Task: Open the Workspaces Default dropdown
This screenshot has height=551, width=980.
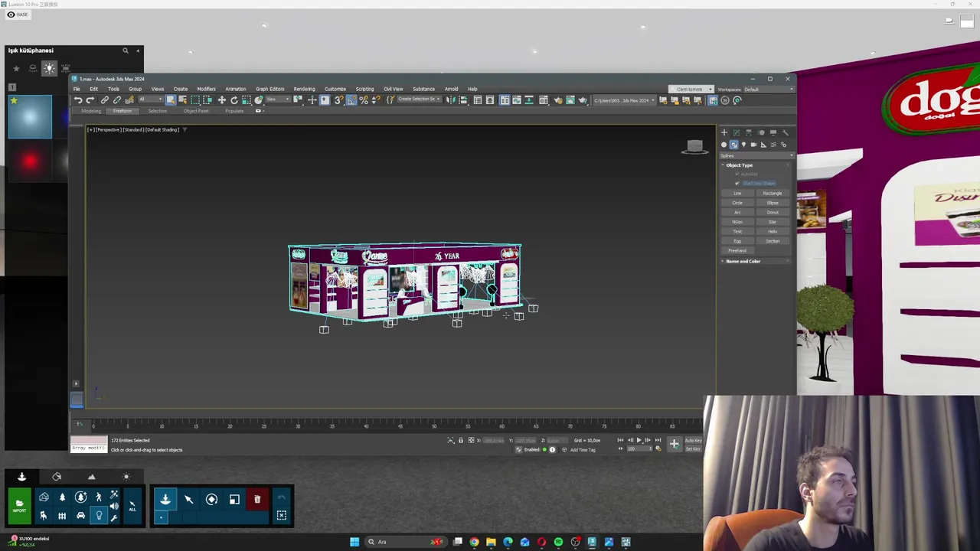Action: 767,89
